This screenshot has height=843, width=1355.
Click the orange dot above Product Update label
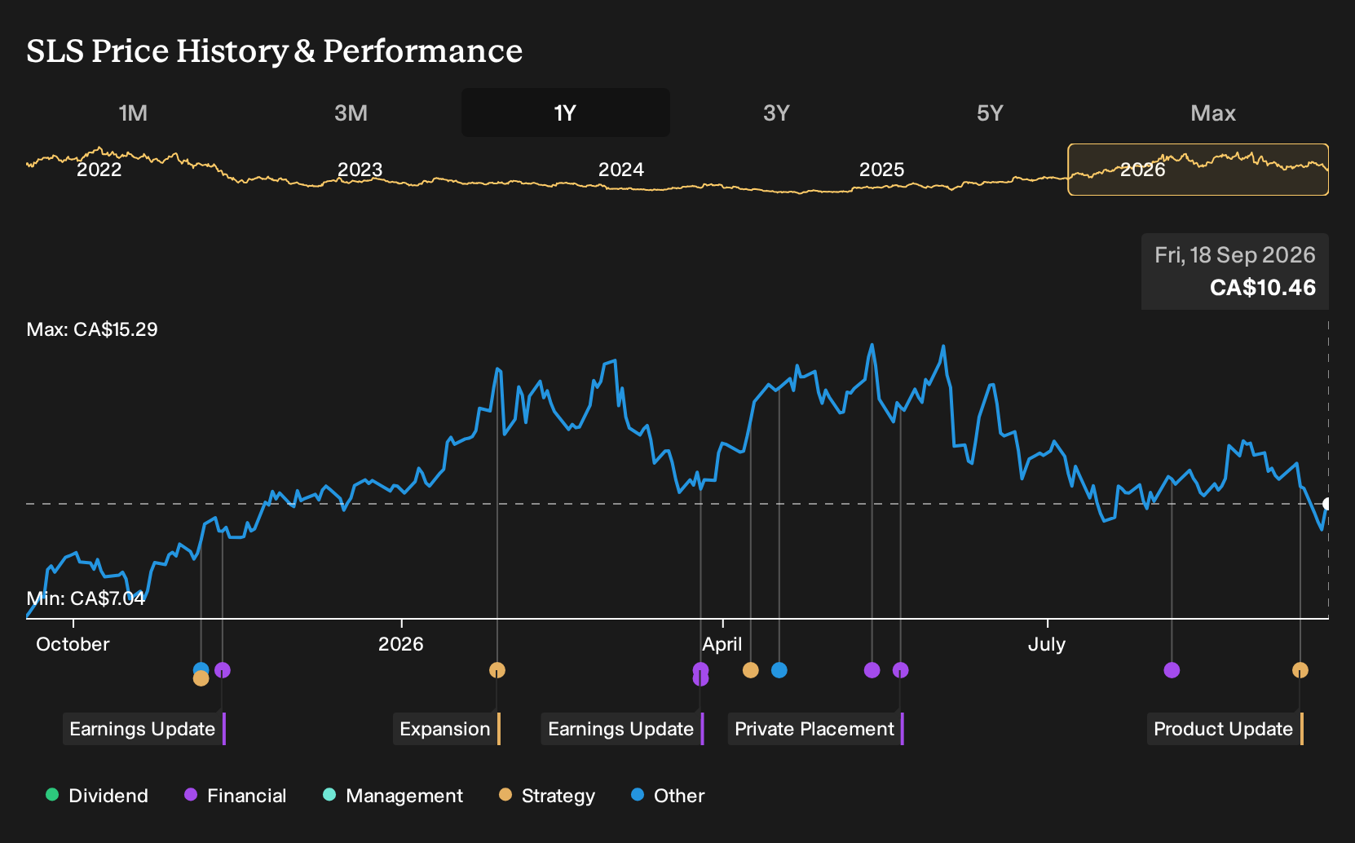tap(1300, 670)
